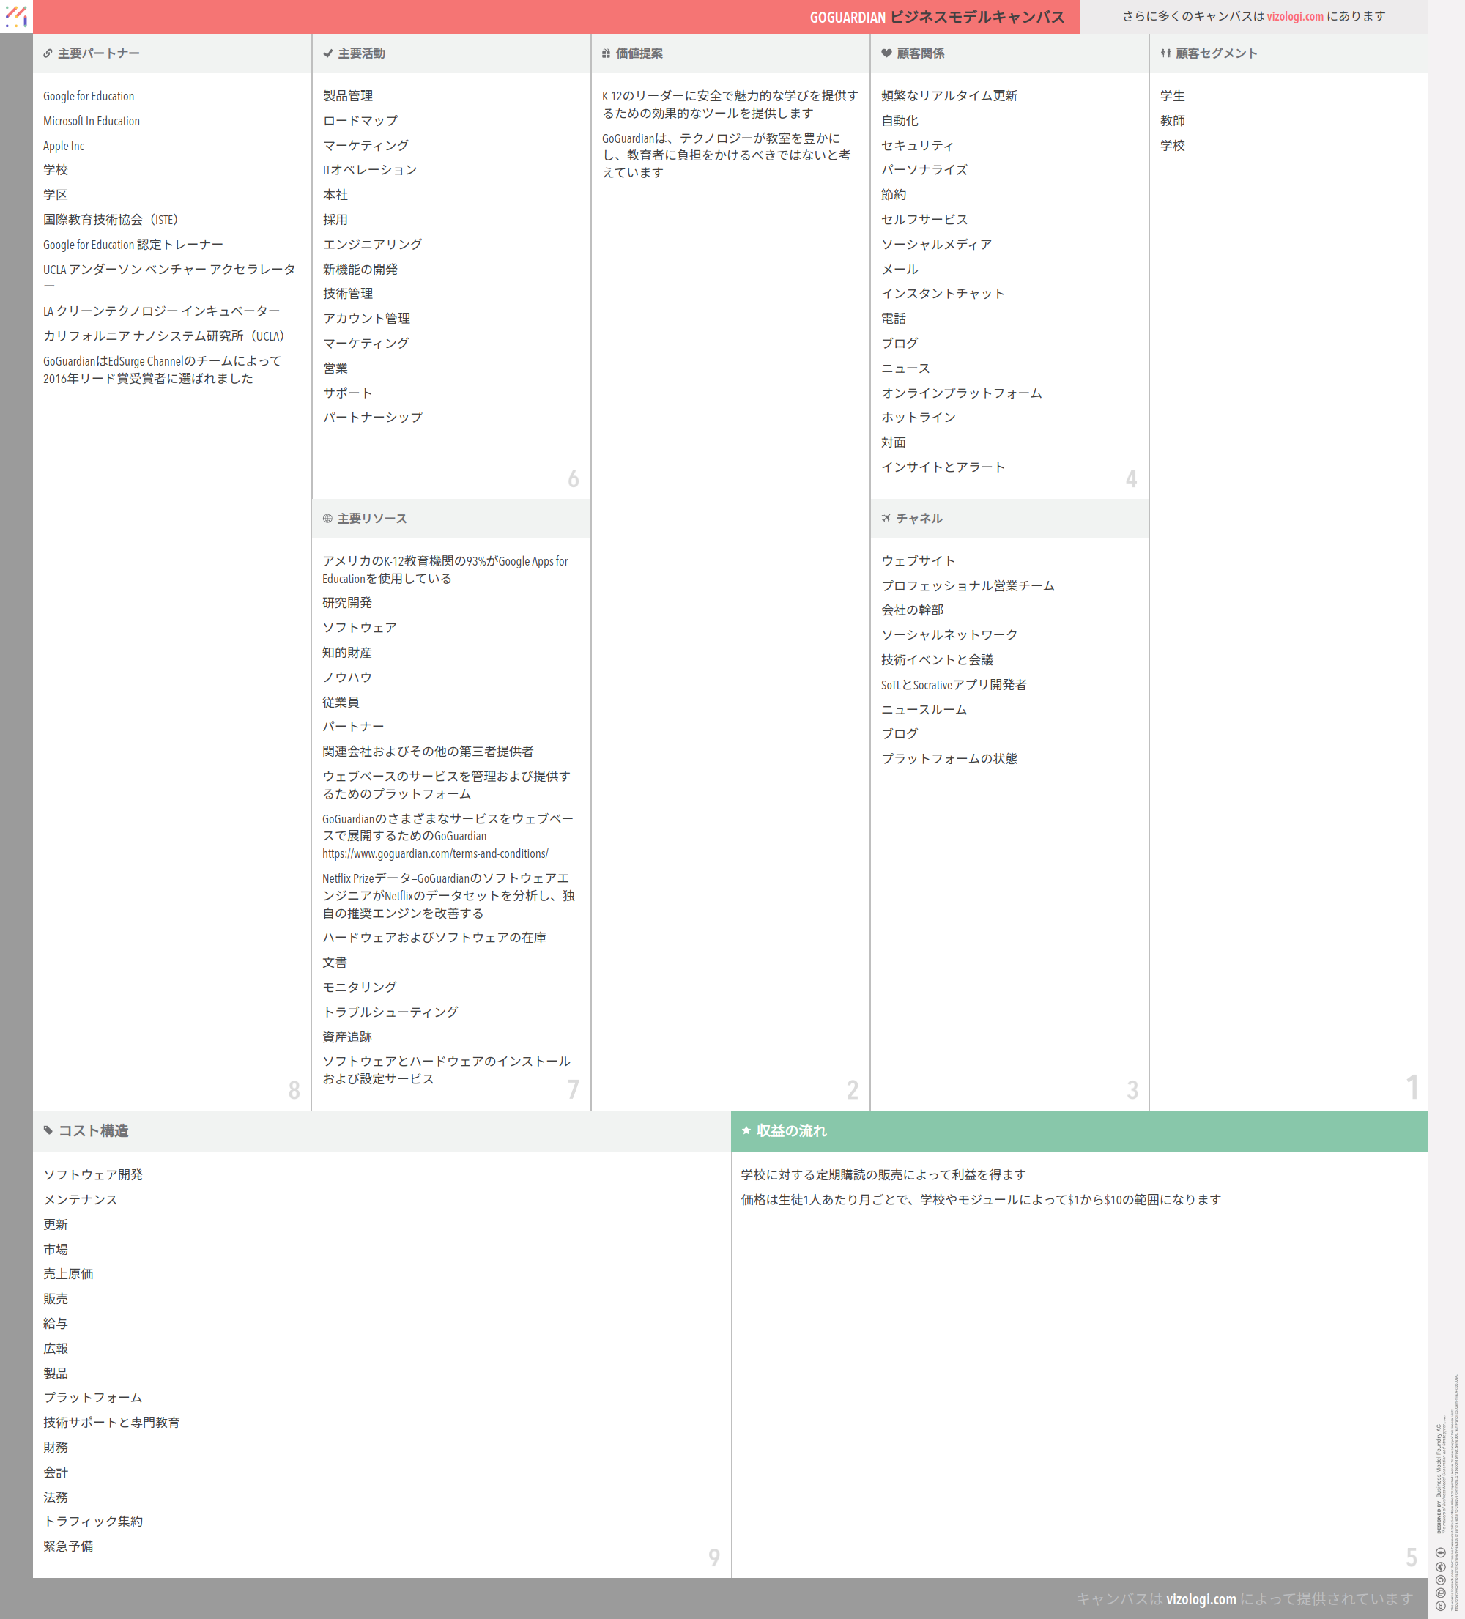
Task: Click the vizologi logo icon at top-left
Action: (x=16, y=16)
